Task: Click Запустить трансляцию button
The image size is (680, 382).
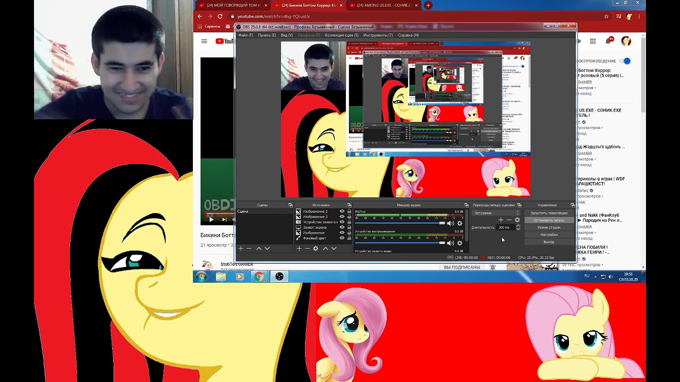Action: coord(549,213)
